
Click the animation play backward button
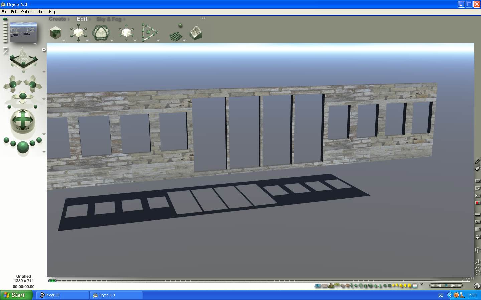pyautogui.click(x=439, y=286)
